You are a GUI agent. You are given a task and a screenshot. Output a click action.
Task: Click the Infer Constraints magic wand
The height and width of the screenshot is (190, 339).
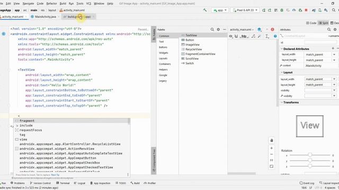pos(260,36)
